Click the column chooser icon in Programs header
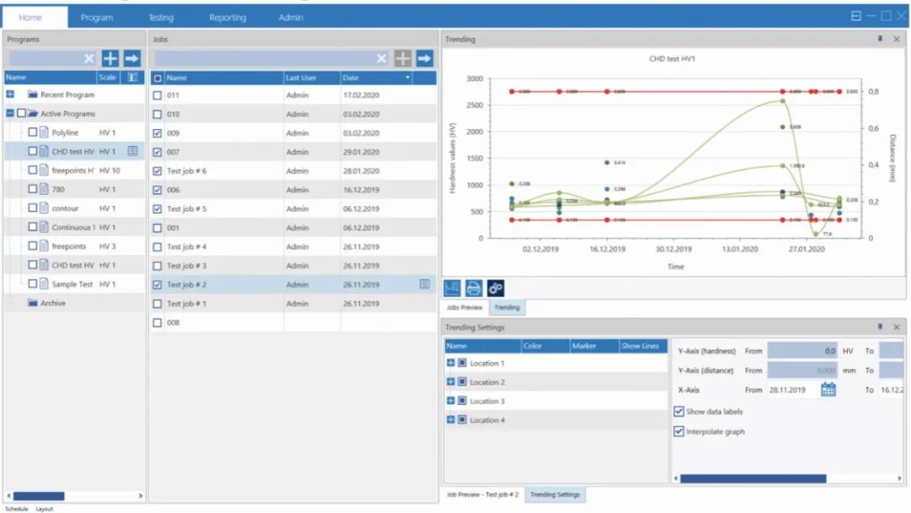The height and width of the screenshot is (513, 911). (132, 78)
